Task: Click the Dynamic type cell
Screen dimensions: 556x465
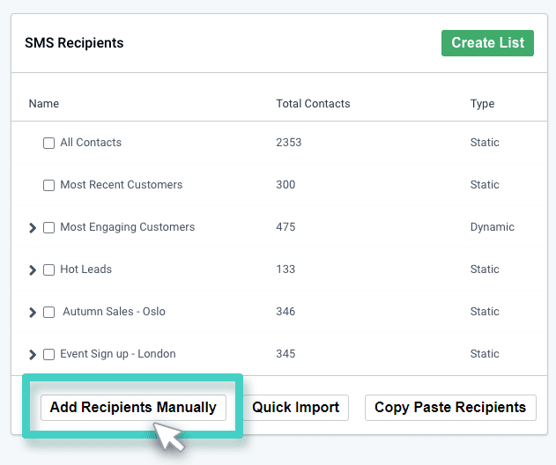Action: pos(493,227)
